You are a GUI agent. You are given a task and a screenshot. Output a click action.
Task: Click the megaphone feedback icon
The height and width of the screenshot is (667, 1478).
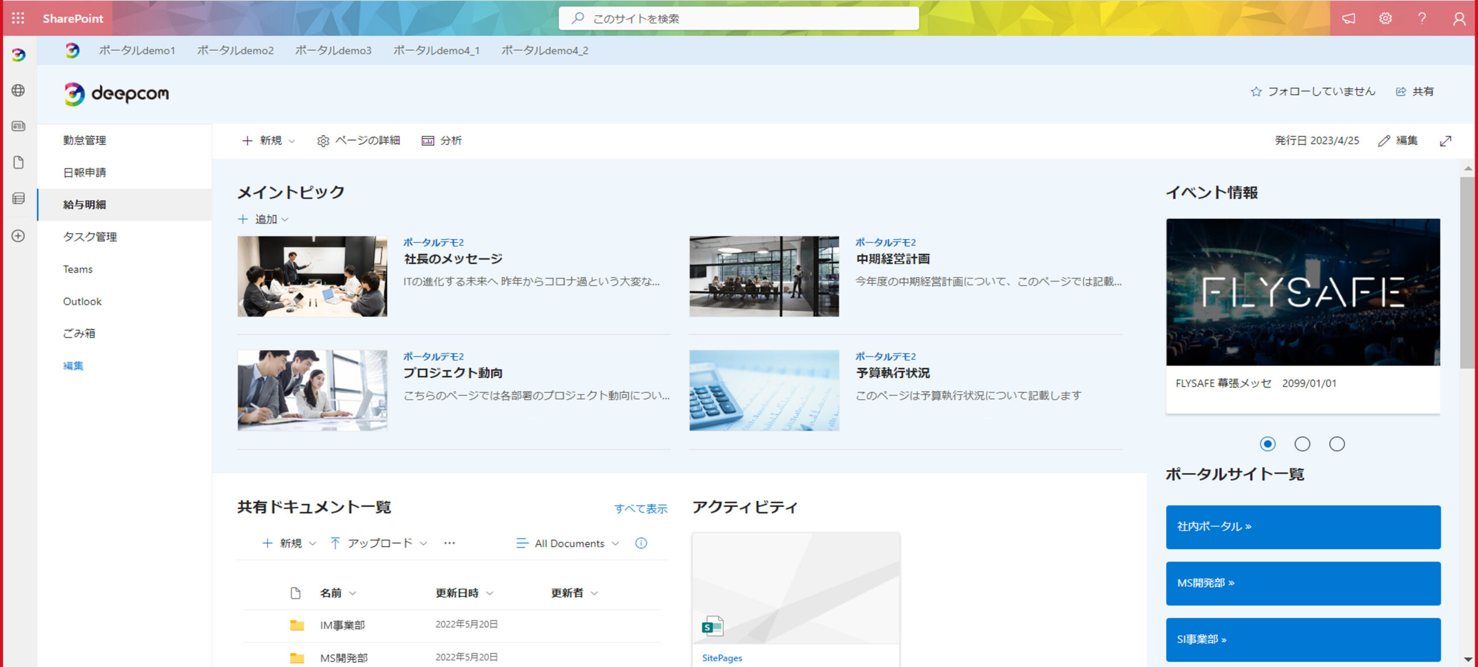(x=1349, y=18)
